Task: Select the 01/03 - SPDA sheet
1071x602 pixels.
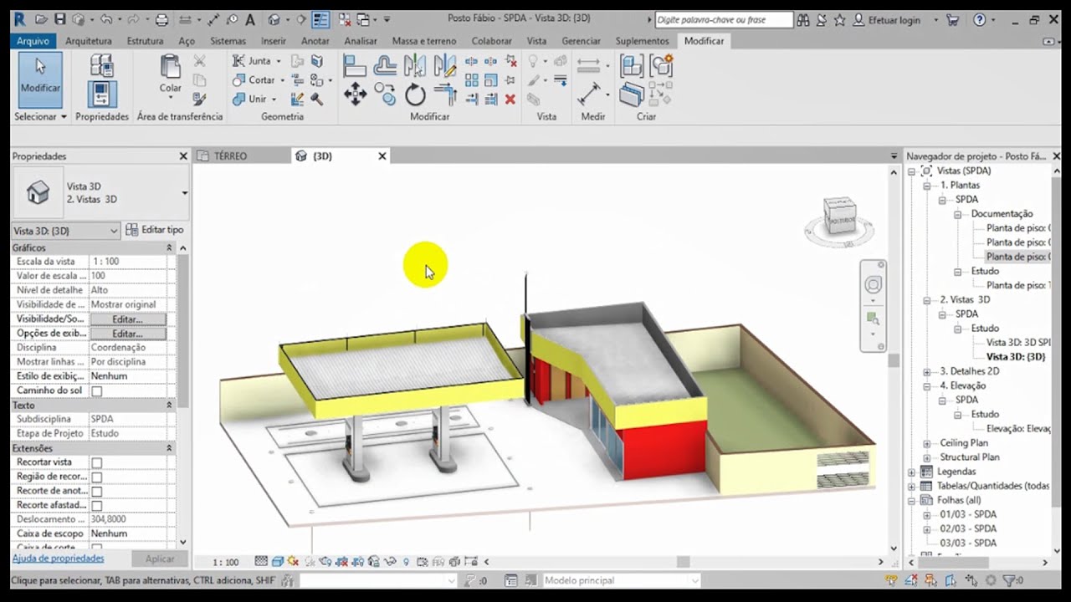Action: tap(968, 515)
